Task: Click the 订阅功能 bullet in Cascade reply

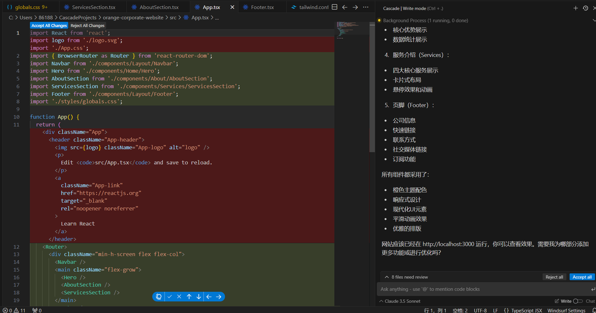Action: pos(404,159)
